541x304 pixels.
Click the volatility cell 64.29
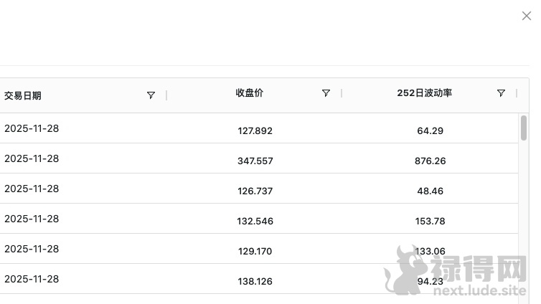(430, 131)
